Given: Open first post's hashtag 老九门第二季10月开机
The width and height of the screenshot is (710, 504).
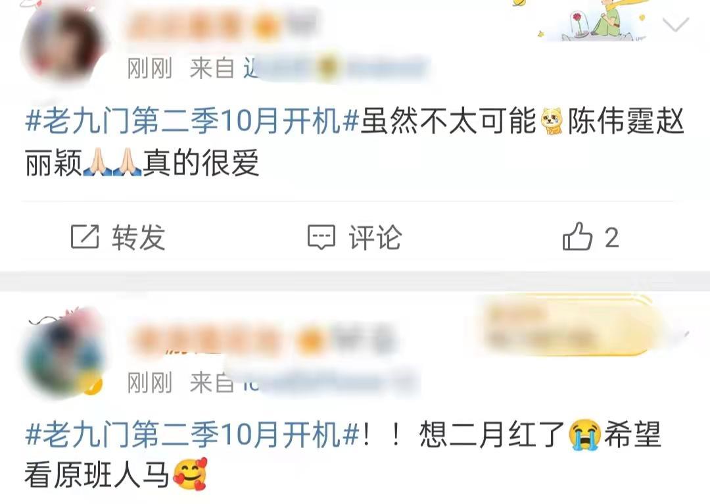Looking at the screenshot, I should coord(193,122).
